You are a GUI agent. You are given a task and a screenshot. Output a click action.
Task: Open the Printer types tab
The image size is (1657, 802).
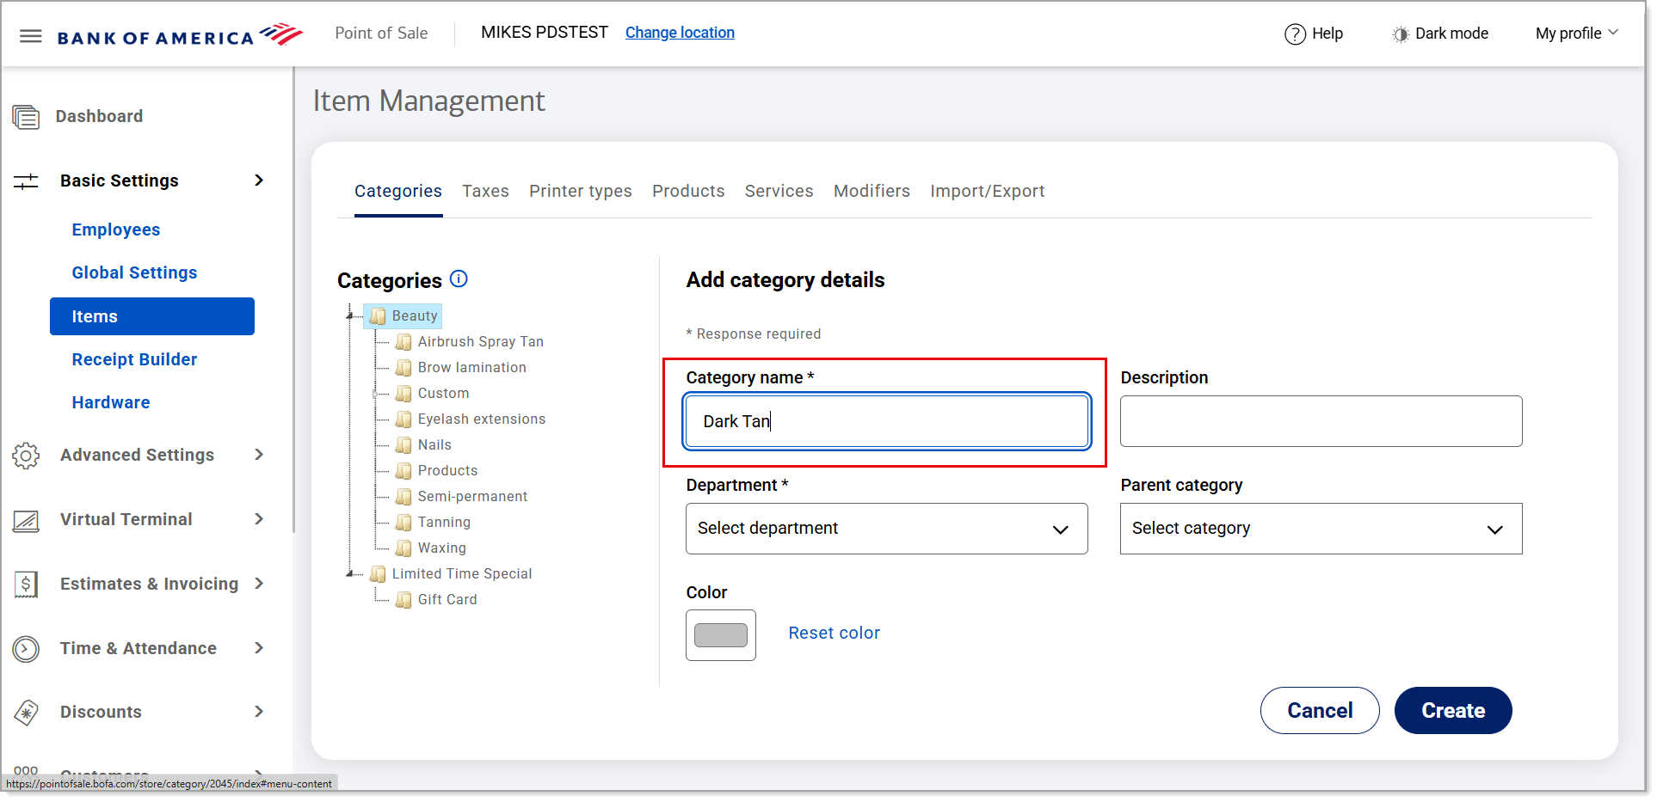click(581, 191)
